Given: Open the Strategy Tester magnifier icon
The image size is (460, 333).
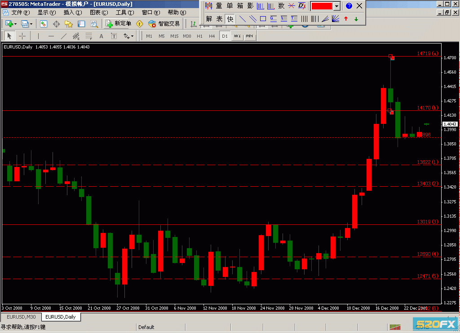Looking at the screenshot, I should point(94,24).
